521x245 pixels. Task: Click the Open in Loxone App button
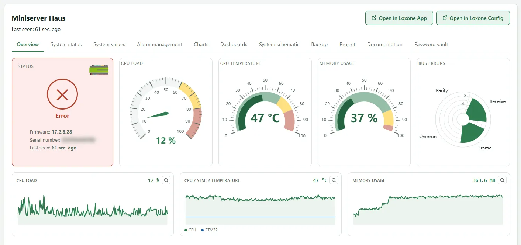click(x=399, y=18)
